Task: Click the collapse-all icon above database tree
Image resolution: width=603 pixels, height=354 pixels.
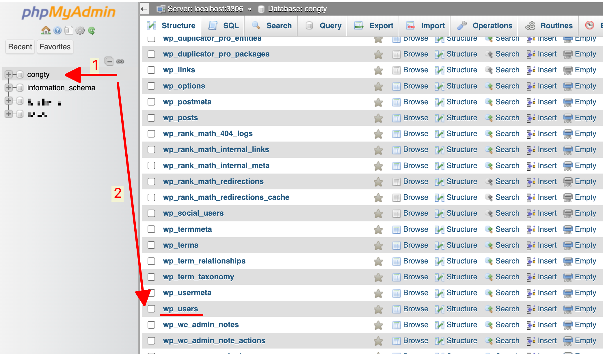Action: pyautogui.click(x=109, y=61)
